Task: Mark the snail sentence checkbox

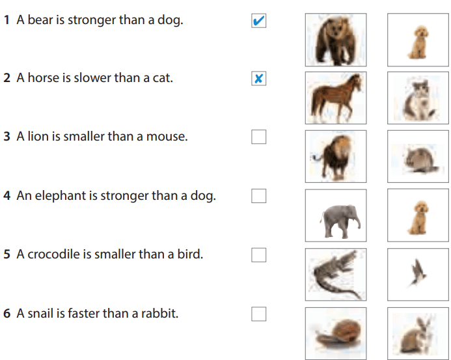Action: 258,314
